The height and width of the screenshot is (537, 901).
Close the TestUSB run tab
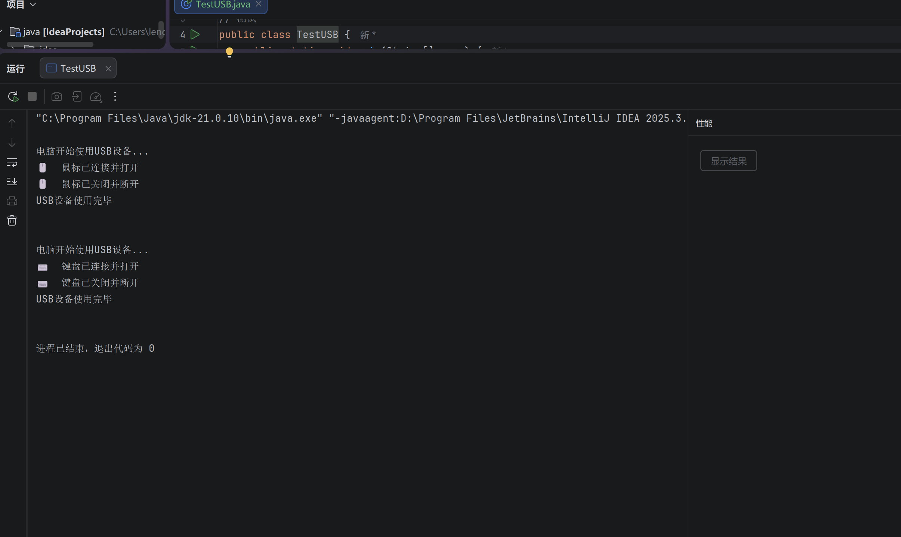click(108, 69)
